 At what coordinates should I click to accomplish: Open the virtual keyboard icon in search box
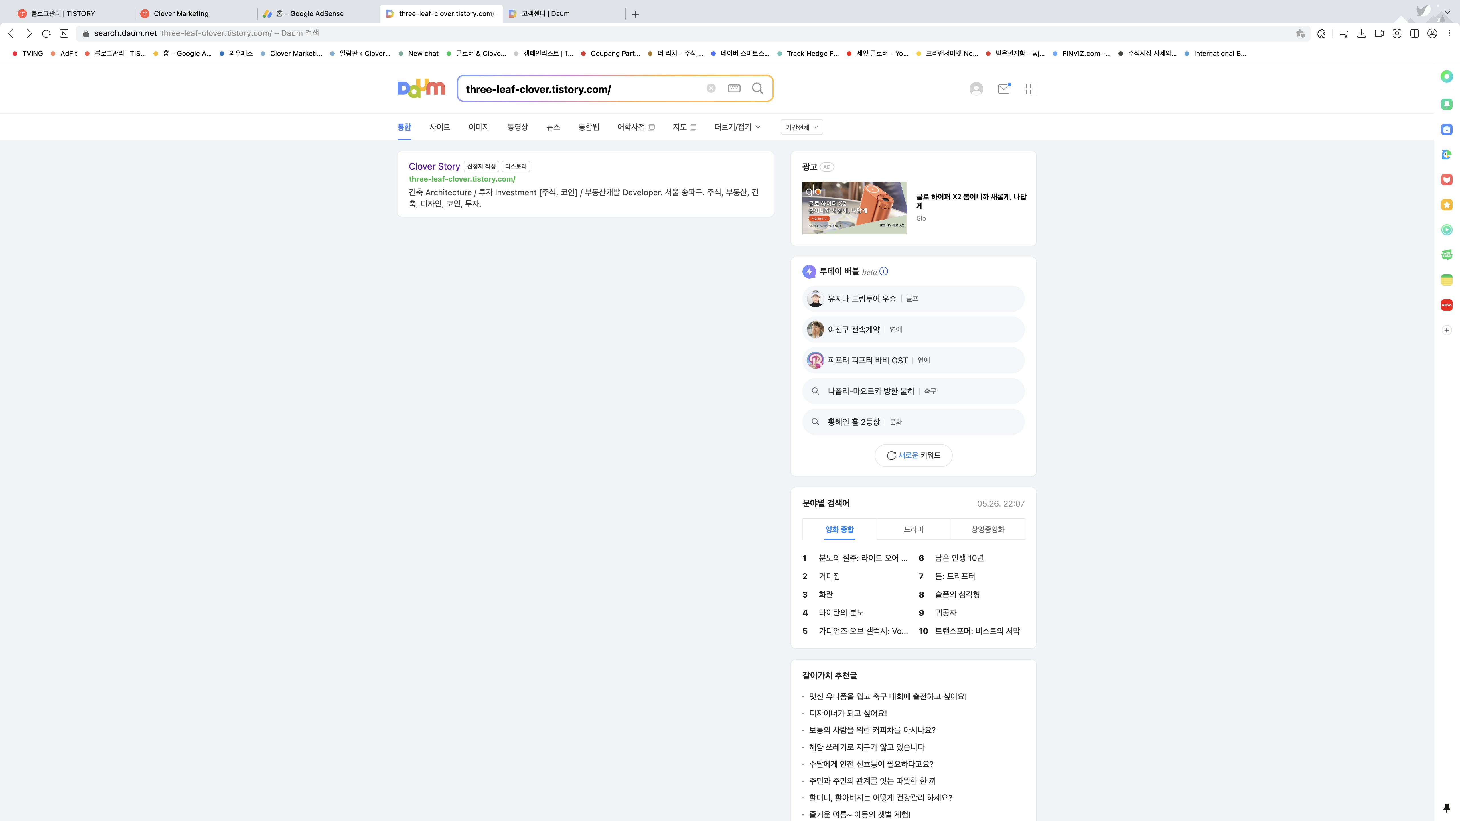point(734,88)
